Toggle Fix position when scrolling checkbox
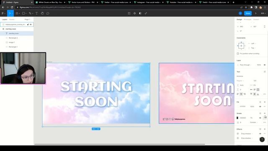The image size is (268, 151). tap(238, 54)
